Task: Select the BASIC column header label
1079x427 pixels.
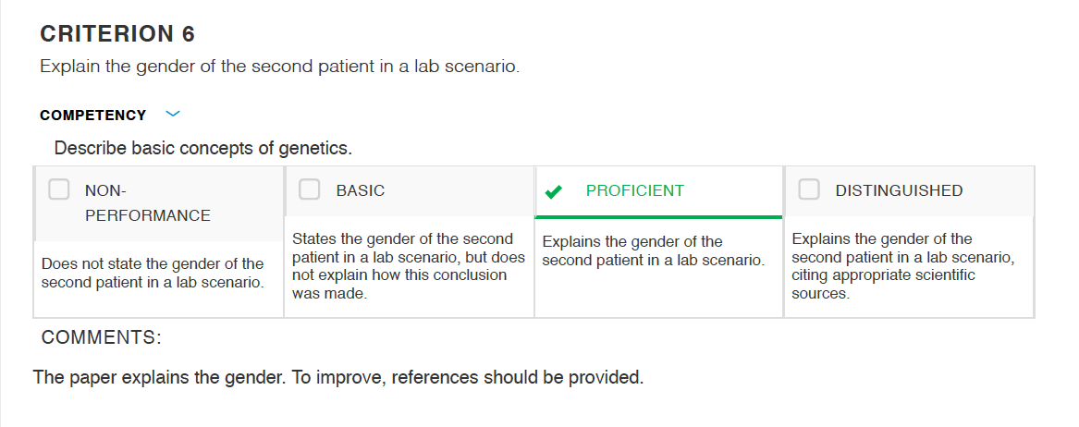Action: (x=360, y=190)
